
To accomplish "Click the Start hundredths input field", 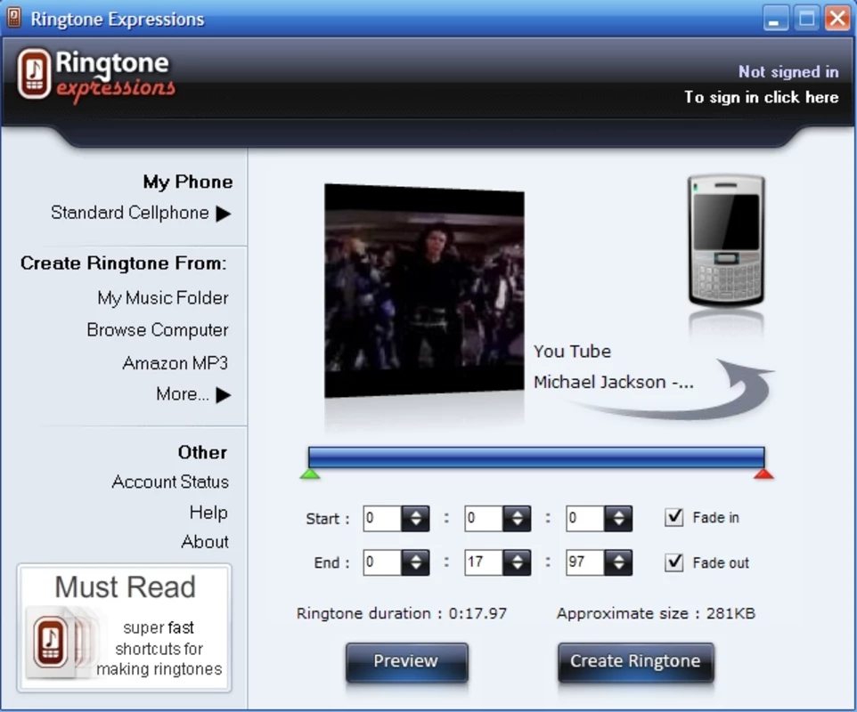I will 585,518.
